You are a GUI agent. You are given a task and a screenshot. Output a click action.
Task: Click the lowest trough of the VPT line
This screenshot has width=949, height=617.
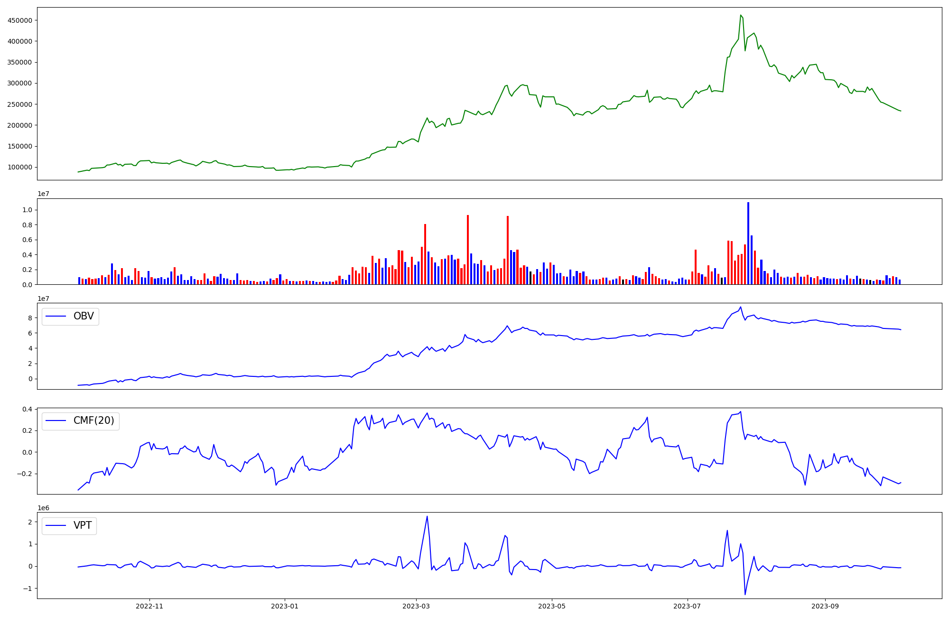745,594
